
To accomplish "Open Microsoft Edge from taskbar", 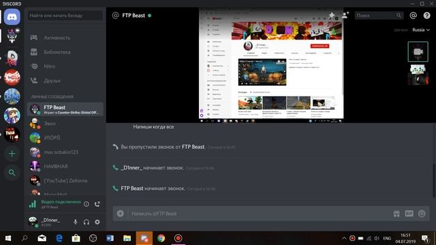I will (x=59, y=238).
